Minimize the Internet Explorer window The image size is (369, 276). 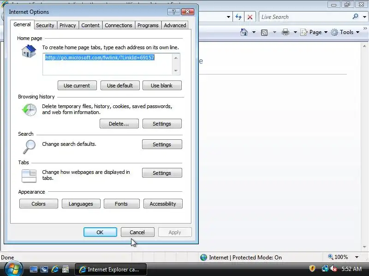333,4
